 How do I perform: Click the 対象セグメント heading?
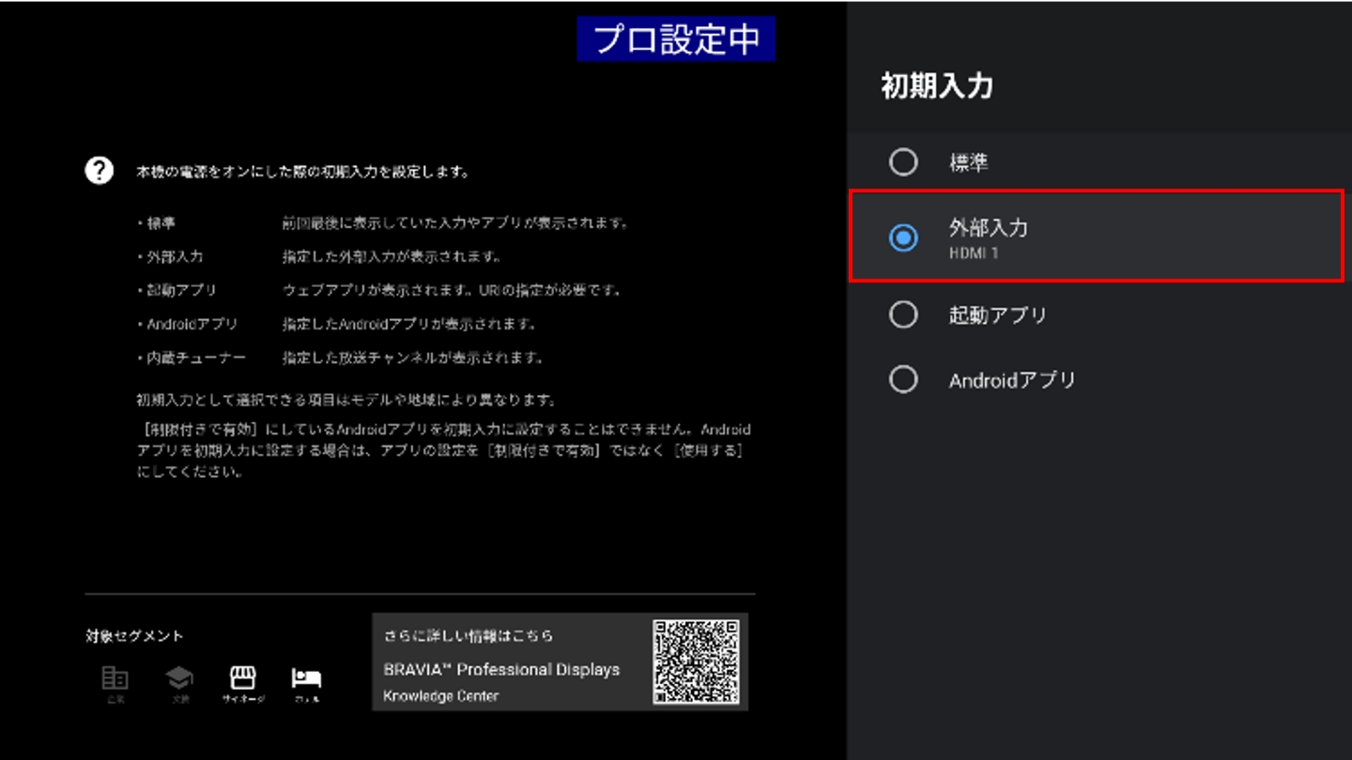[x=134, y=636]
